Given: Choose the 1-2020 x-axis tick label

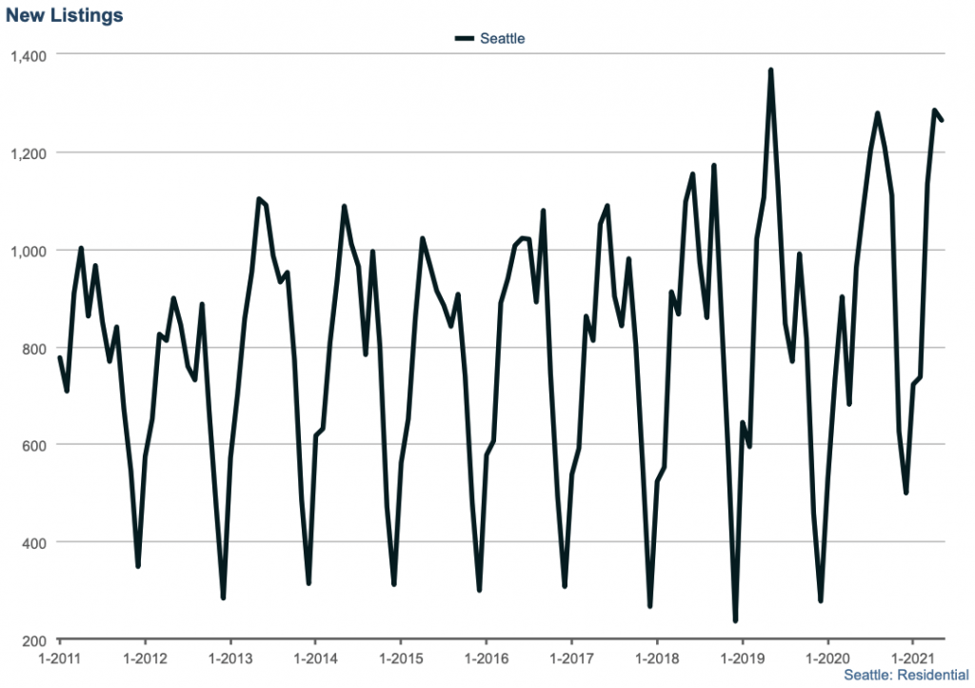Looking at the screenshot, I should pyautogui.click(x=826, y=658).
